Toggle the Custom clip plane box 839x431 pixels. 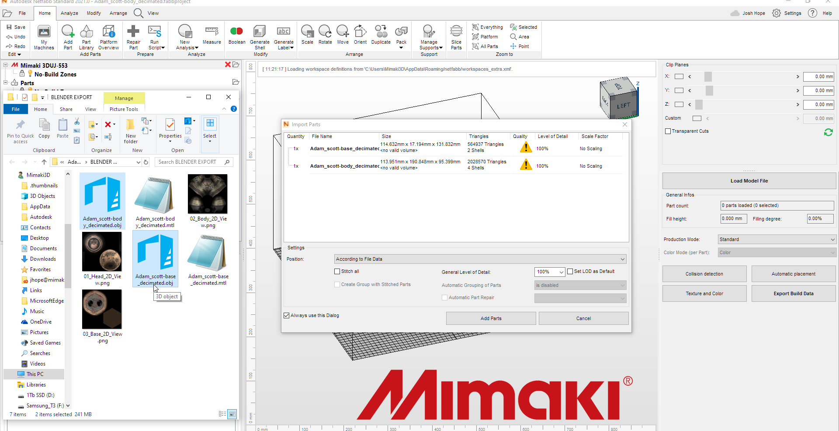pos(697,118)
